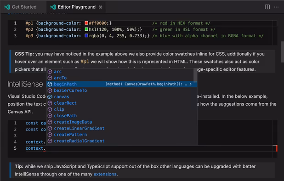Insert the createRadialGradient suggestion
Image resolution: width=284 pixels, height=181 pixels.
122,141
